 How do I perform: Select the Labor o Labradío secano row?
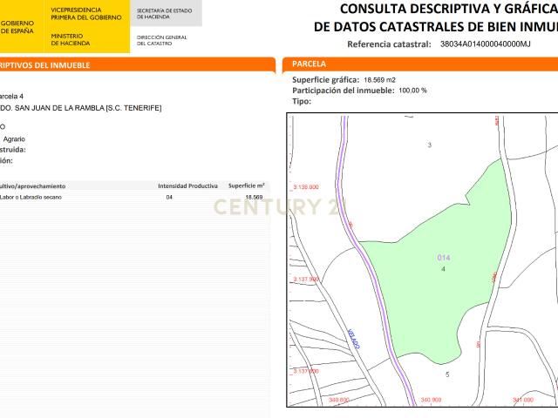131,198
